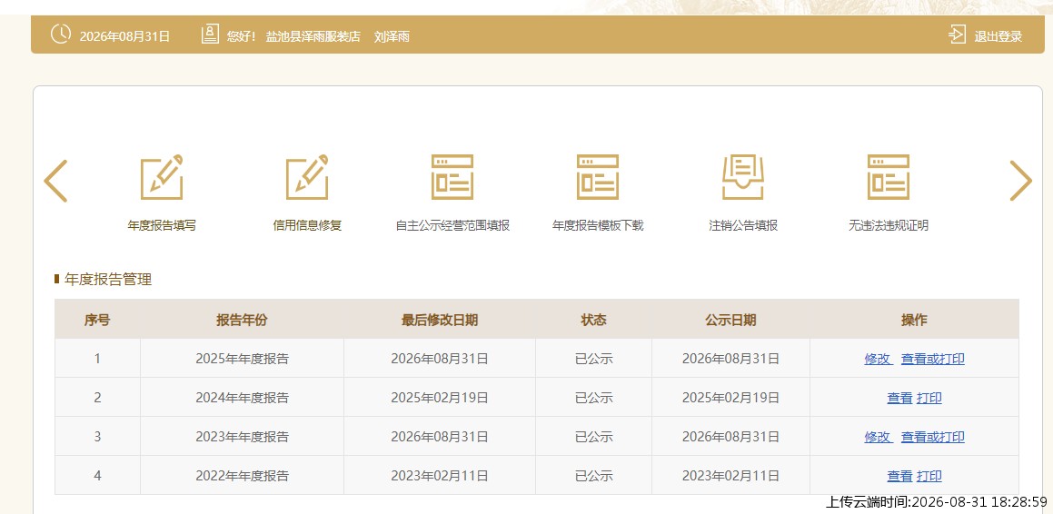This screenshot has height=514, width=1053.
Task: Open the 无违法违规证明 icon
Action: [888, 176]
